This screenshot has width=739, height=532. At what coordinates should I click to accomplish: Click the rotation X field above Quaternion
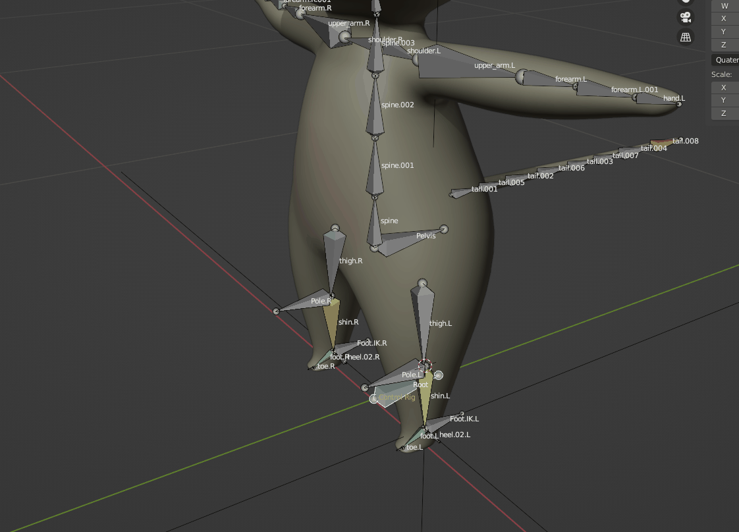[x=725, y=18]
